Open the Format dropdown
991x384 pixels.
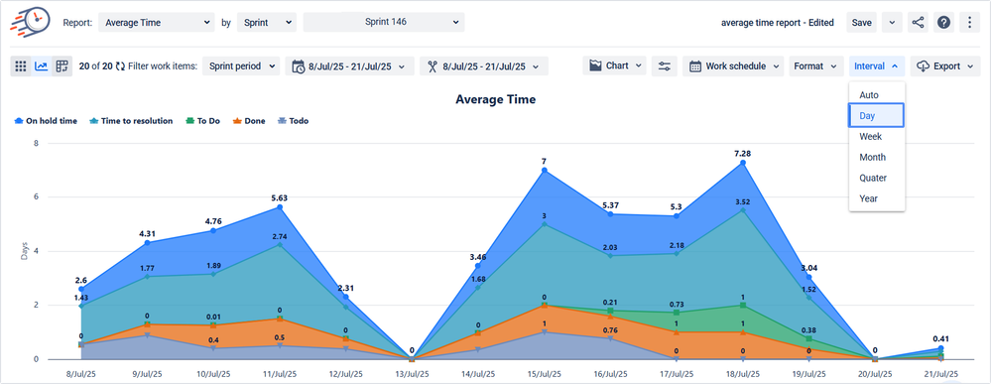(816, 65)
